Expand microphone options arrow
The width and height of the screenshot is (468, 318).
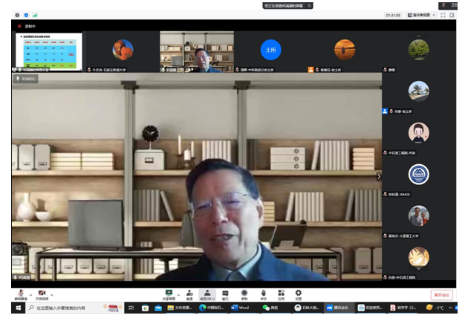pos(29,293)
